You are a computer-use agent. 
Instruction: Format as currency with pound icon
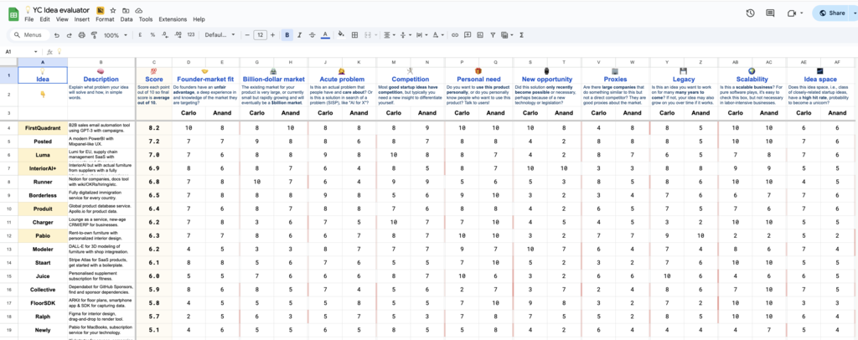tap(140, 35)
